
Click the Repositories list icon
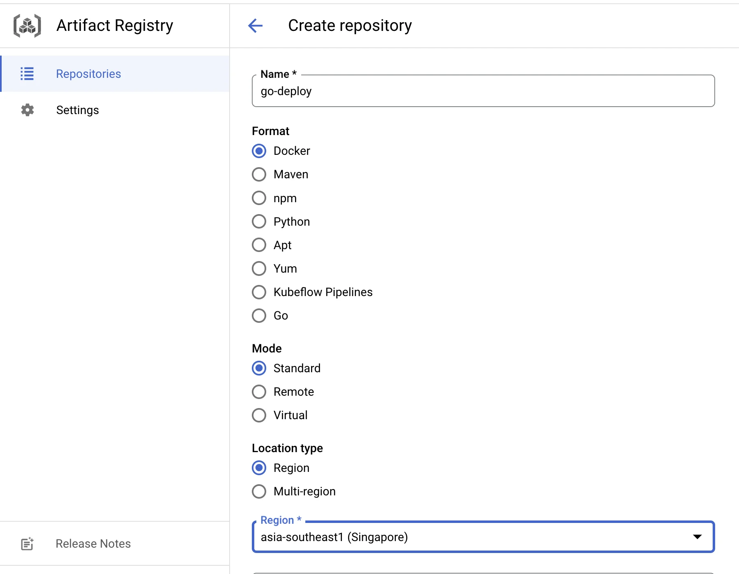27,74
